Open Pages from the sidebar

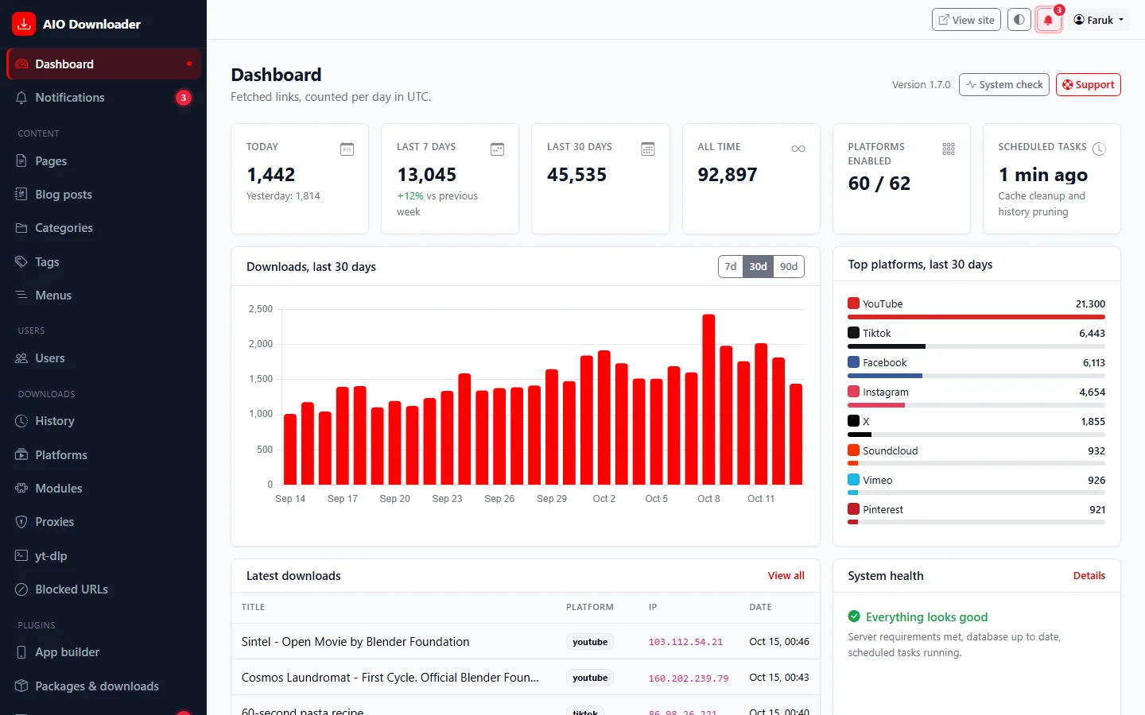103,161
